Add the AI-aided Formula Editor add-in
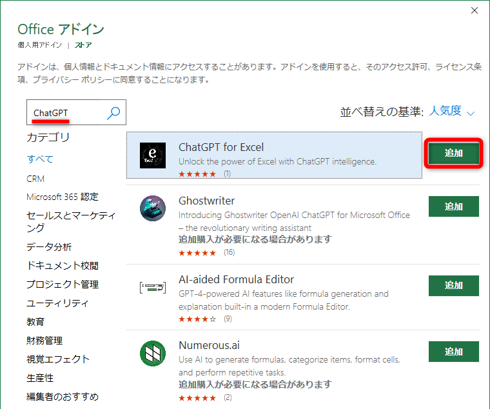This screenshot has height=409, width=490. [x=453, y=286]
